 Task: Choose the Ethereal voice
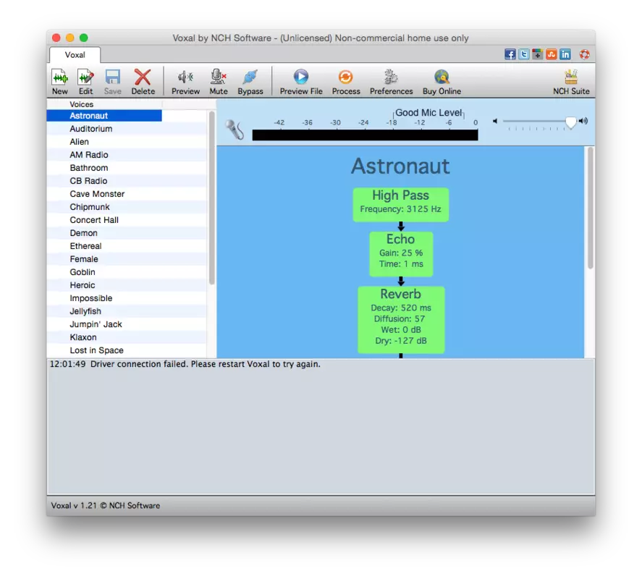pyautogui.click(x=127, y=247)
